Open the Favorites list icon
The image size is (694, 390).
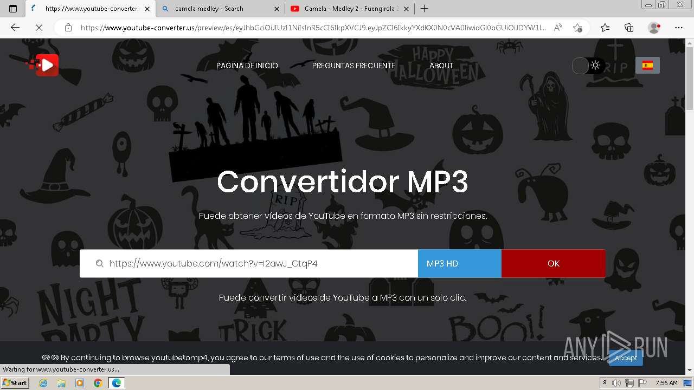pyautogui.click(x=605, y=28)
